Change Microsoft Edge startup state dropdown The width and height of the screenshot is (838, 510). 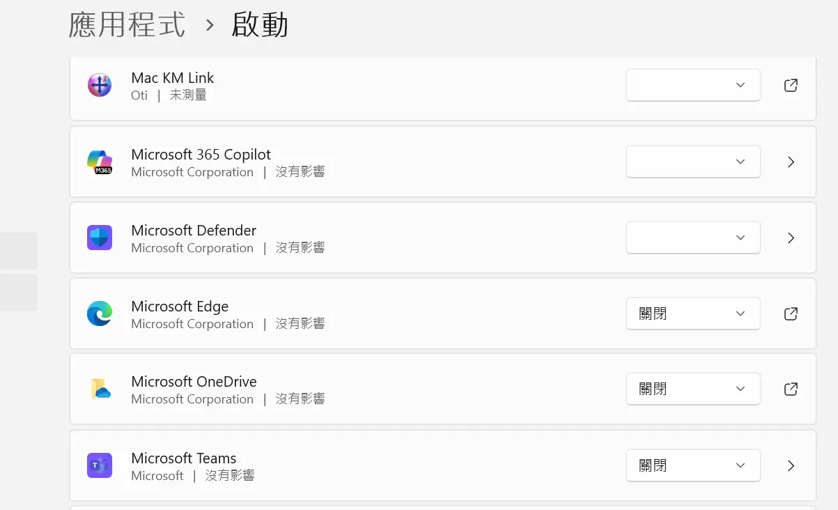click(x=693, y=314)
